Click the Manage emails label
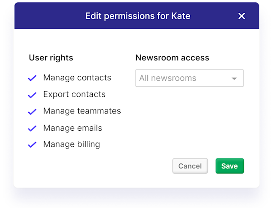This screenshot has width=273, height=208. coord(72,128)
